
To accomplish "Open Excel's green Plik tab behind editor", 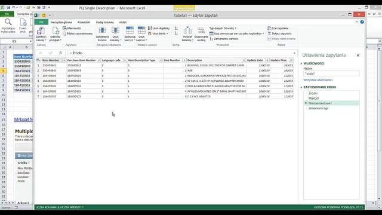I will [x=7, y=14].
